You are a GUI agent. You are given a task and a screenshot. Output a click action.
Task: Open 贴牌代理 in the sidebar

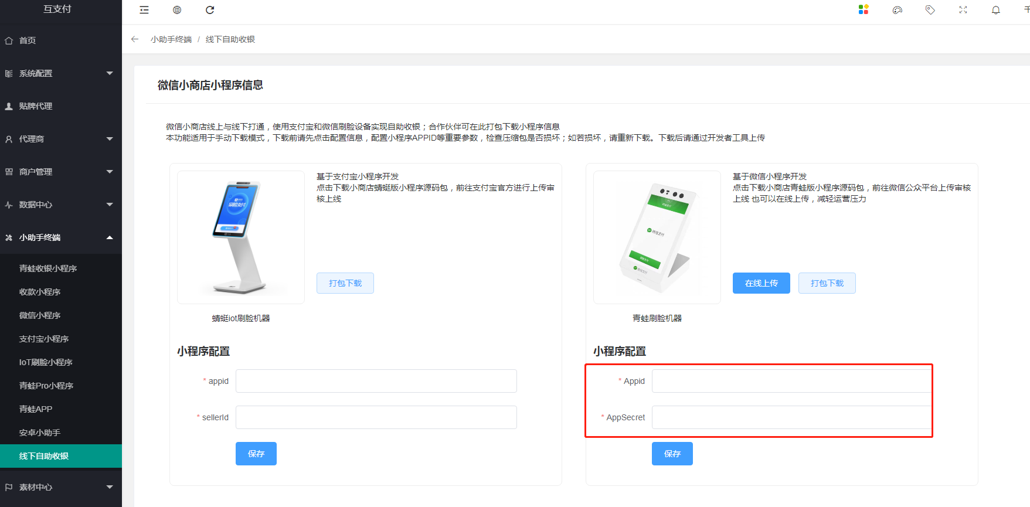click(x=61, y=106)
